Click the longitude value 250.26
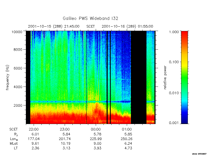 [127, 139]
